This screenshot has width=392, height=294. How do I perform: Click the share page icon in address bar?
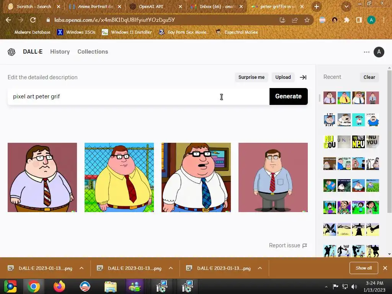tap(295, 20)
